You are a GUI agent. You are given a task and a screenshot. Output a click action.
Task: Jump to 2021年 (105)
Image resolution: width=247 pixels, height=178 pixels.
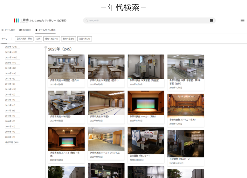click(x=11, y=57)
